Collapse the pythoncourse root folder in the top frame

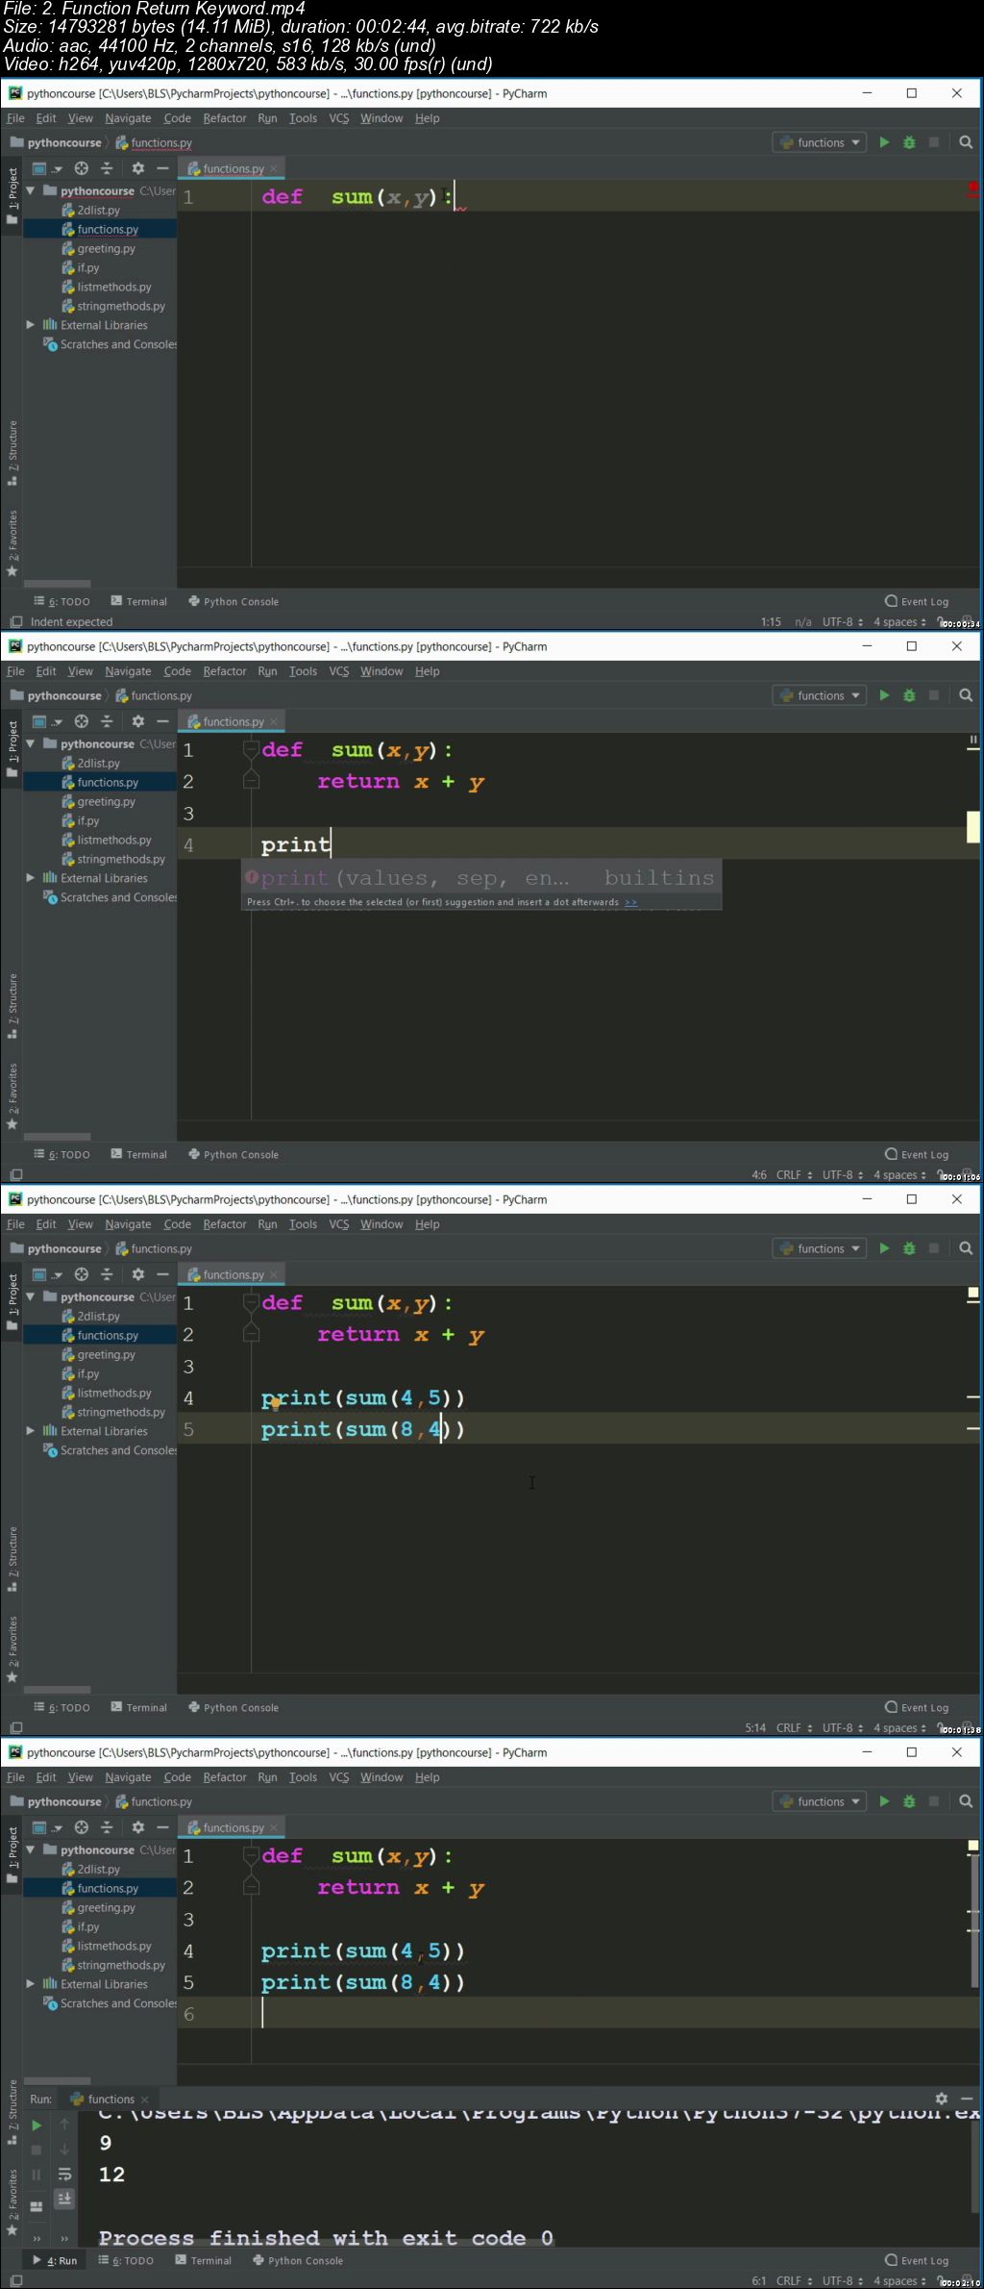click(x=31, y=190)
